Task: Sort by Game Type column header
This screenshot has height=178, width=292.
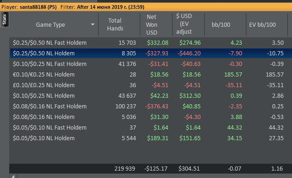Action: point(50,24)
